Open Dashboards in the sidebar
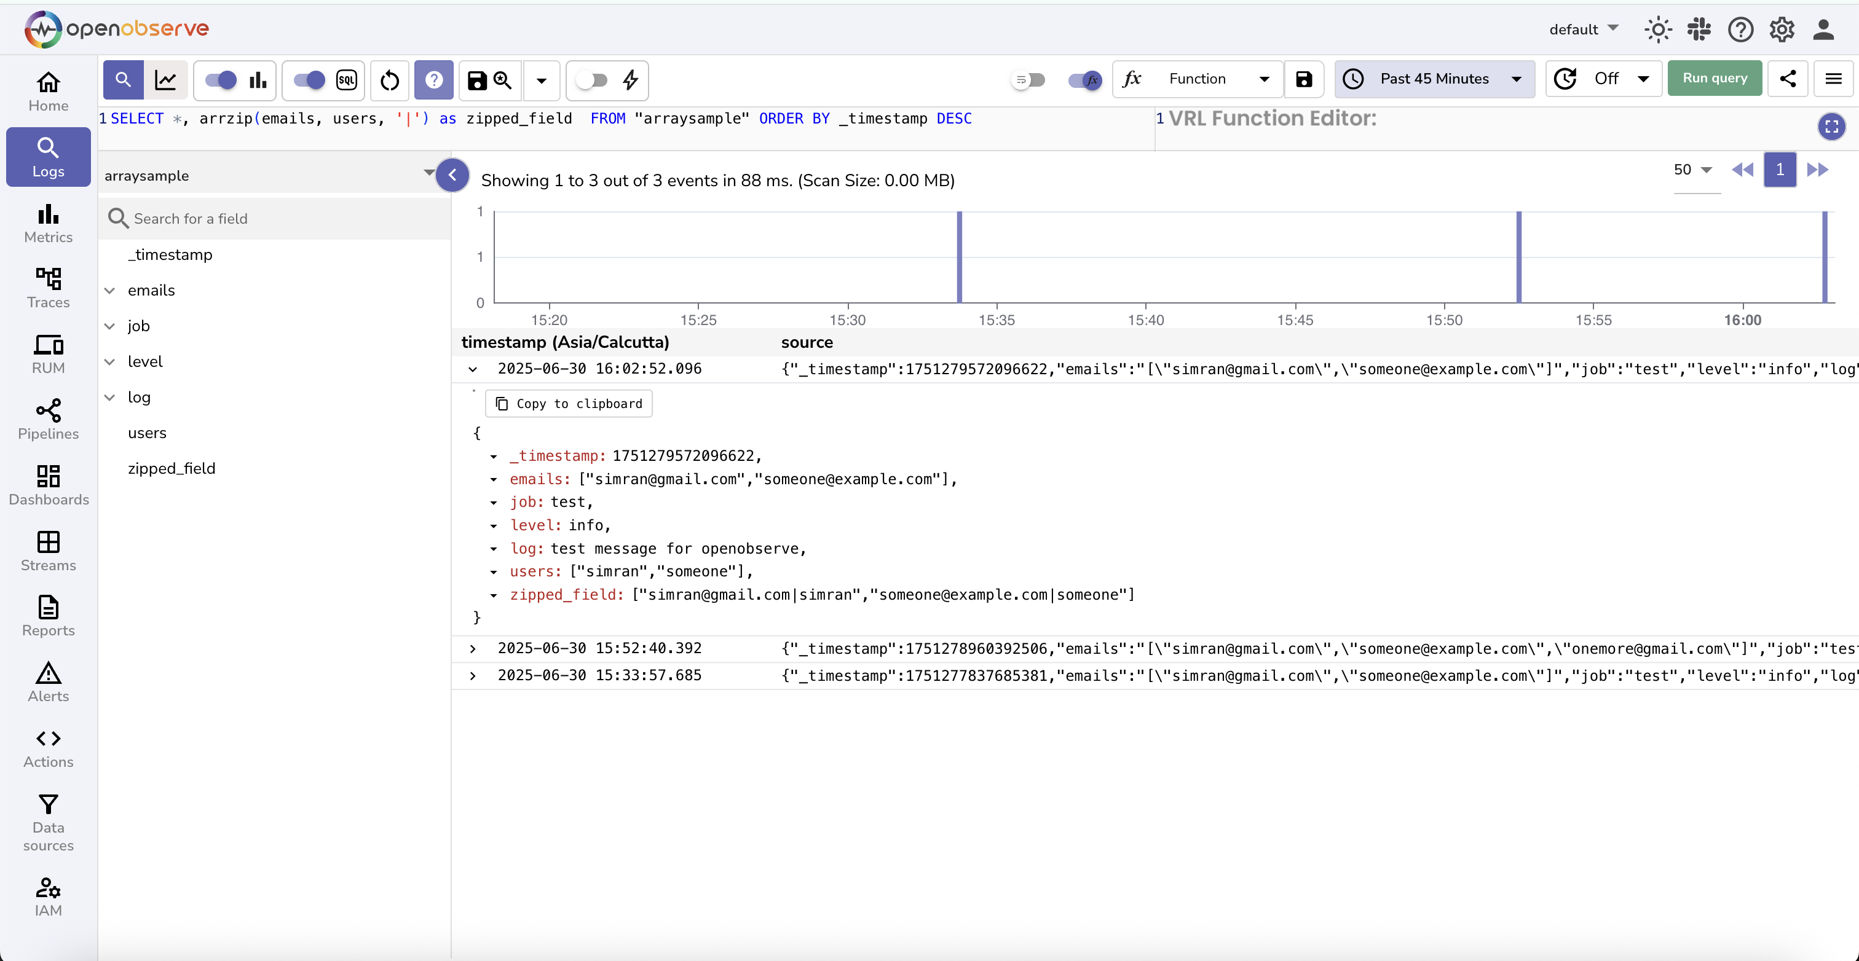 point(49,485)
